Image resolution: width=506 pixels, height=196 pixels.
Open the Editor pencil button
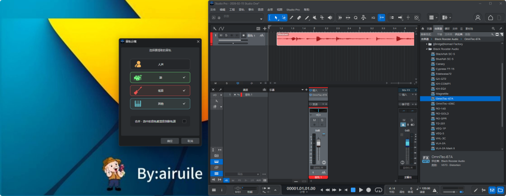tap(475, 190)
